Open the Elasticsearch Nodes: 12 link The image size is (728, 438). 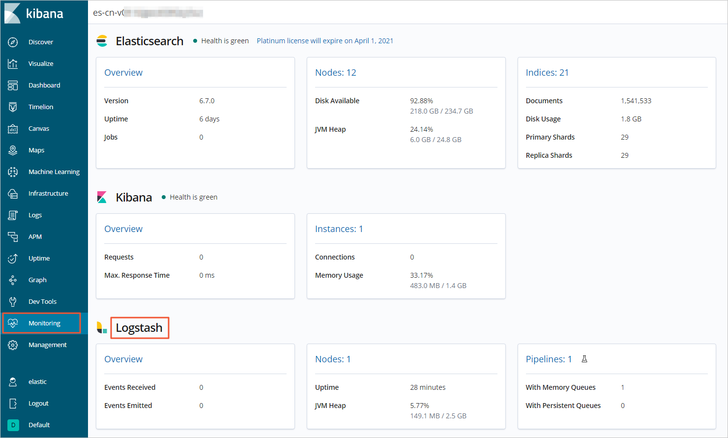336,73
